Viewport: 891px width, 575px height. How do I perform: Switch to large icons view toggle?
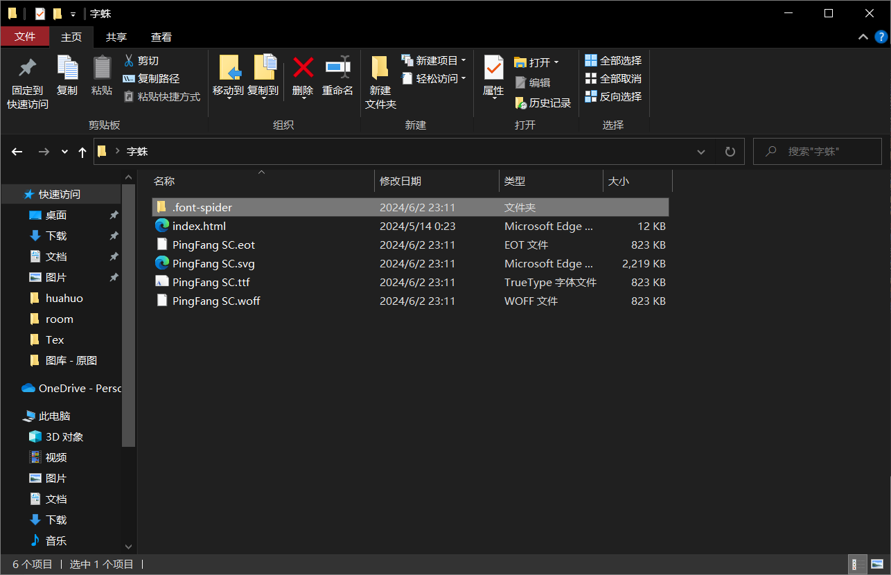point(877,565)
